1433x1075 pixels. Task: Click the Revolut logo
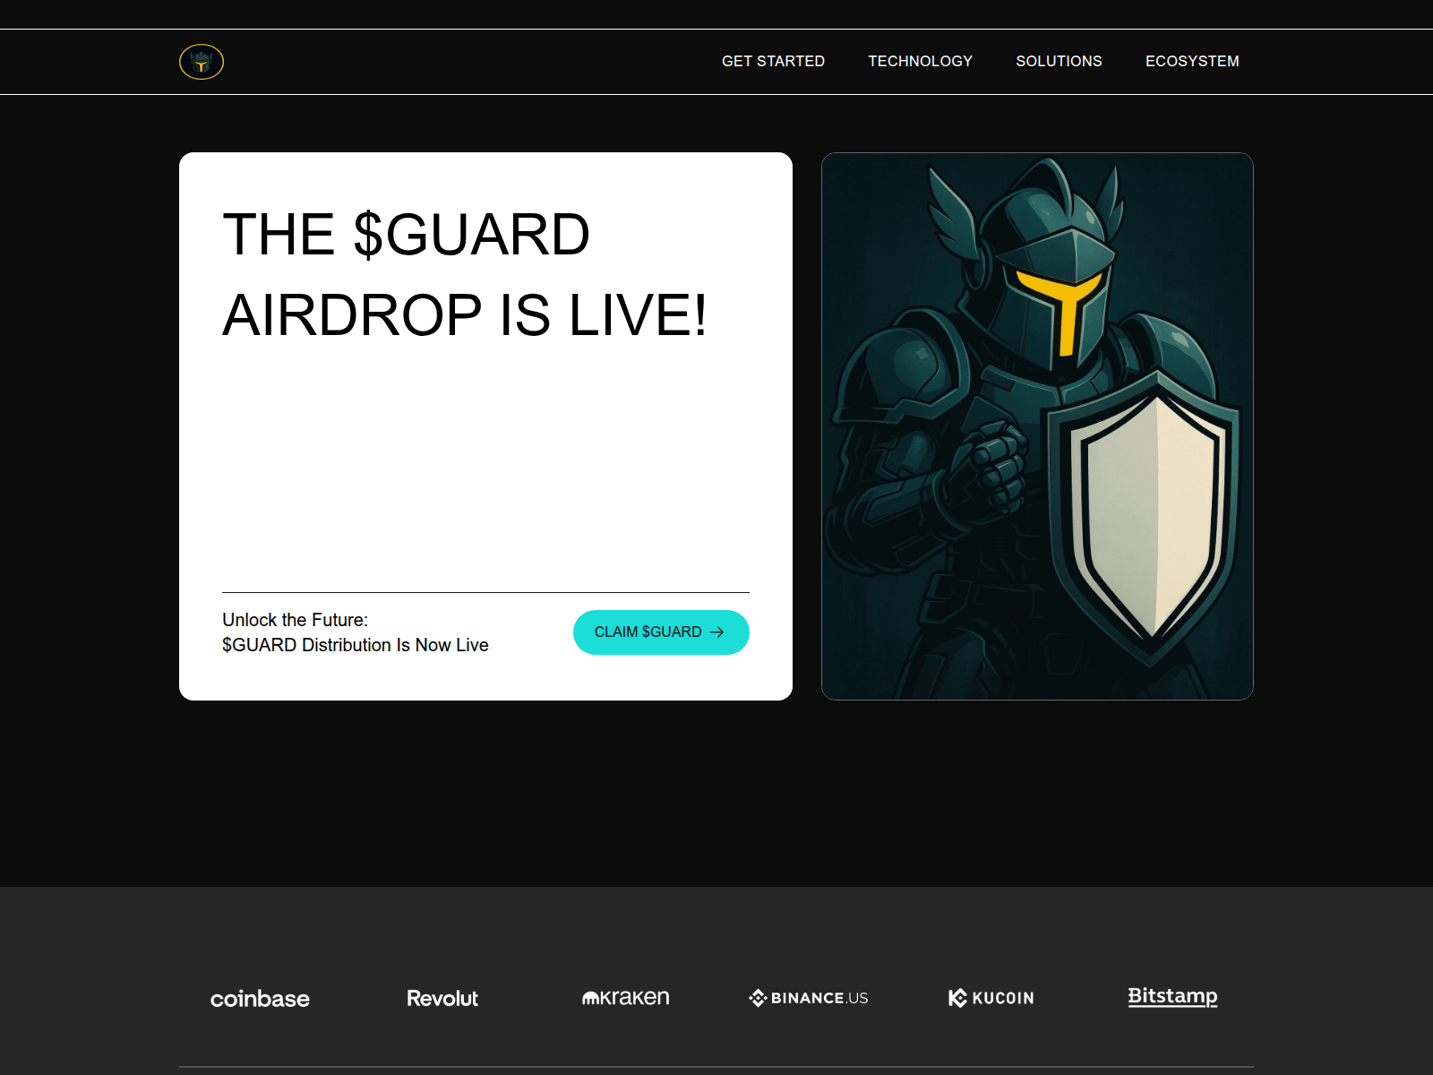click(x=442, y=998)
